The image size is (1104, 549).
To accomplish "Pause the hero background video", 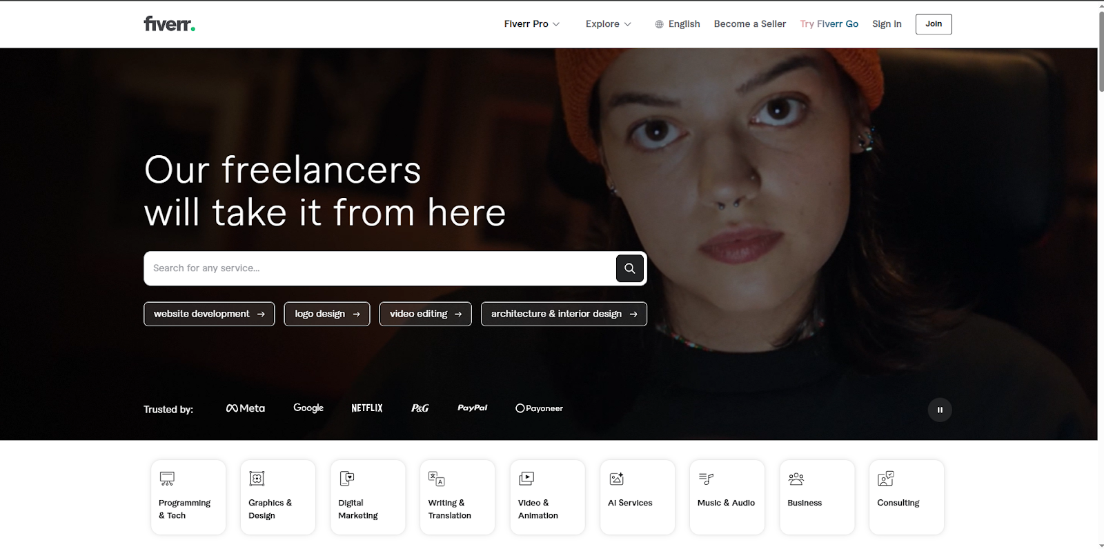I will click(x=940, y=410).
